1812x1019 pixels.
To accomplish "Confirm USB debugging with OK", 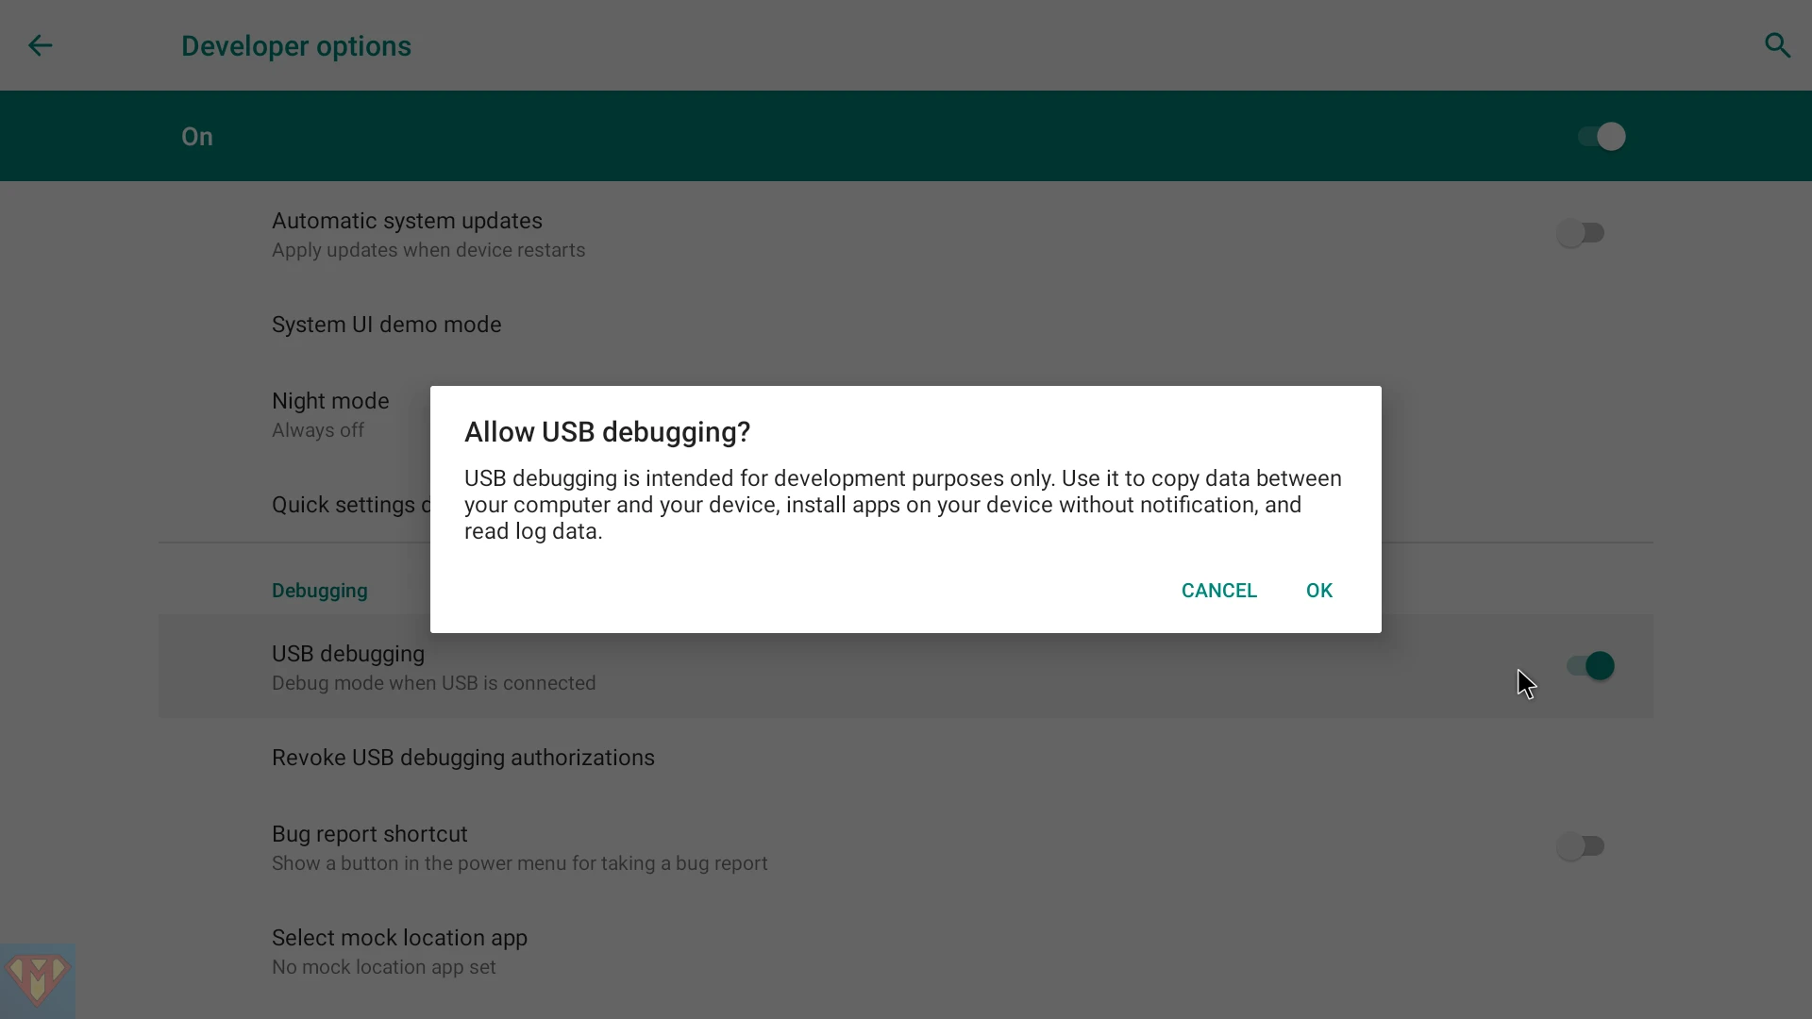I will tap(1318, 591).
